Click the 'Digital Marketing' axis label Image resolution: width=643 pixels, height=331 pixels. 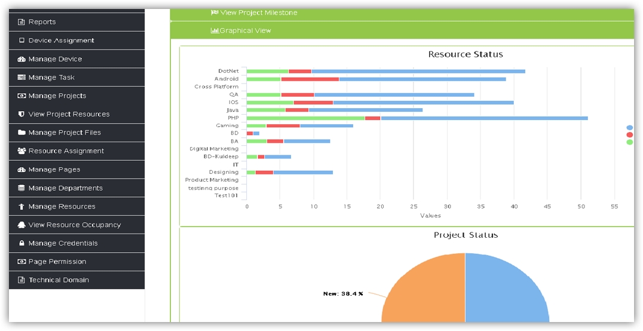coord(214,149)
